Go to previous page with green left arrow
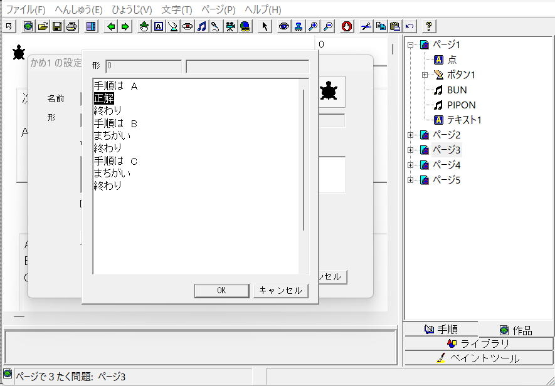This screenshot has width=555, height=386. click(x=111, y=26)
